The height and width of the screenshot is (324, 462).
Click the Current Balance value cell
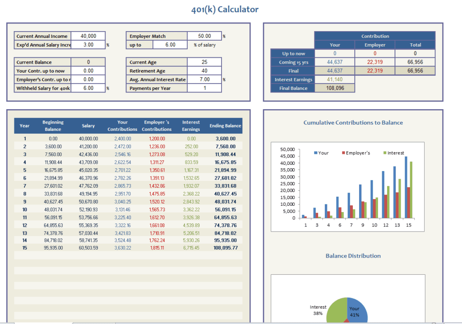click(x=88, y=62)
